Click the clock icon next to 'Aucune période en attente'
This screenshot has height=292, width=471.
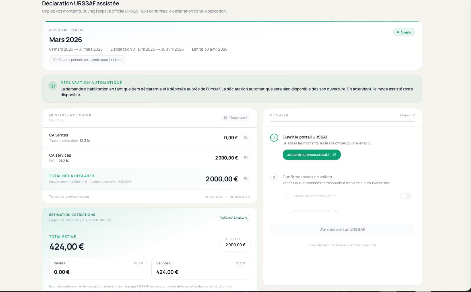tap(54, 59)
